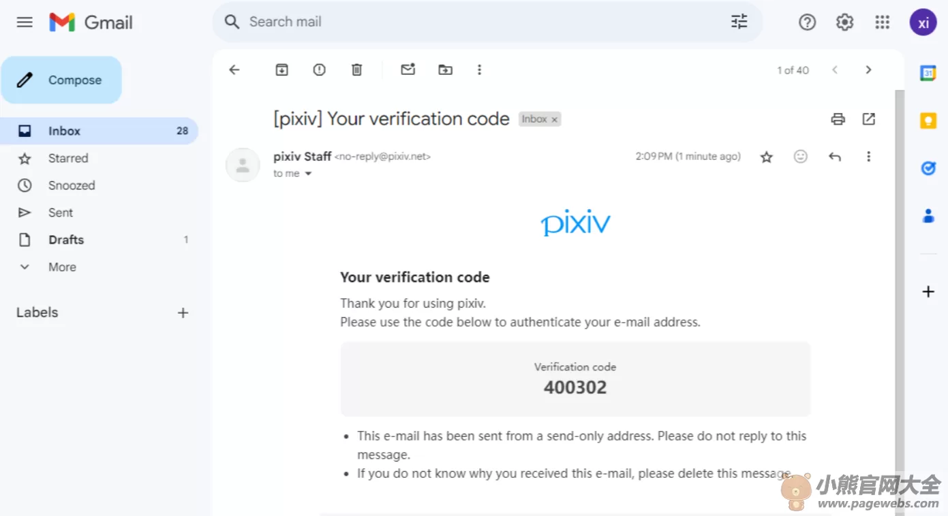Screen dimensions: 948x516
Task: Go back to the inbox list
Action: 234,69
